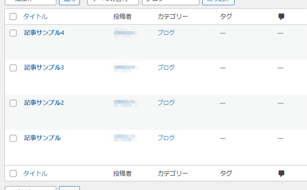
Task: Open the top bulk actions (一括操作) dropdown
Action: (31, 2)
